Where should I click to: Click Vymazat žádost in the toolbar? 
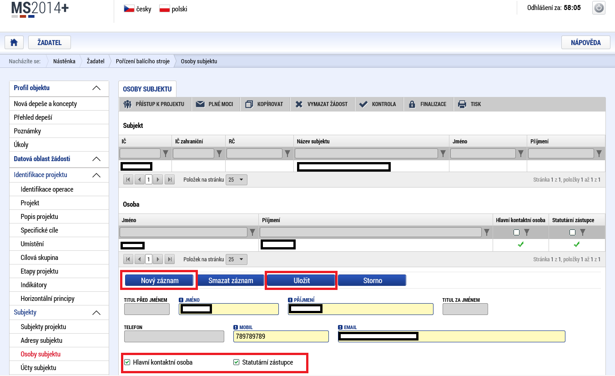322,104
